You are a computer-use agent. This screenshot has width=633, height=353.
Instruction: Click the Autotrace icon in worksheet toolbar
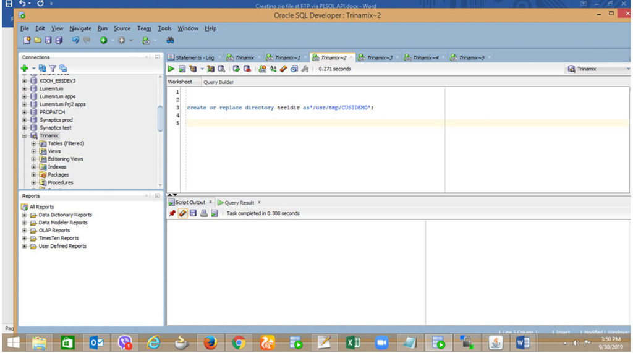(x=210, y=69)
